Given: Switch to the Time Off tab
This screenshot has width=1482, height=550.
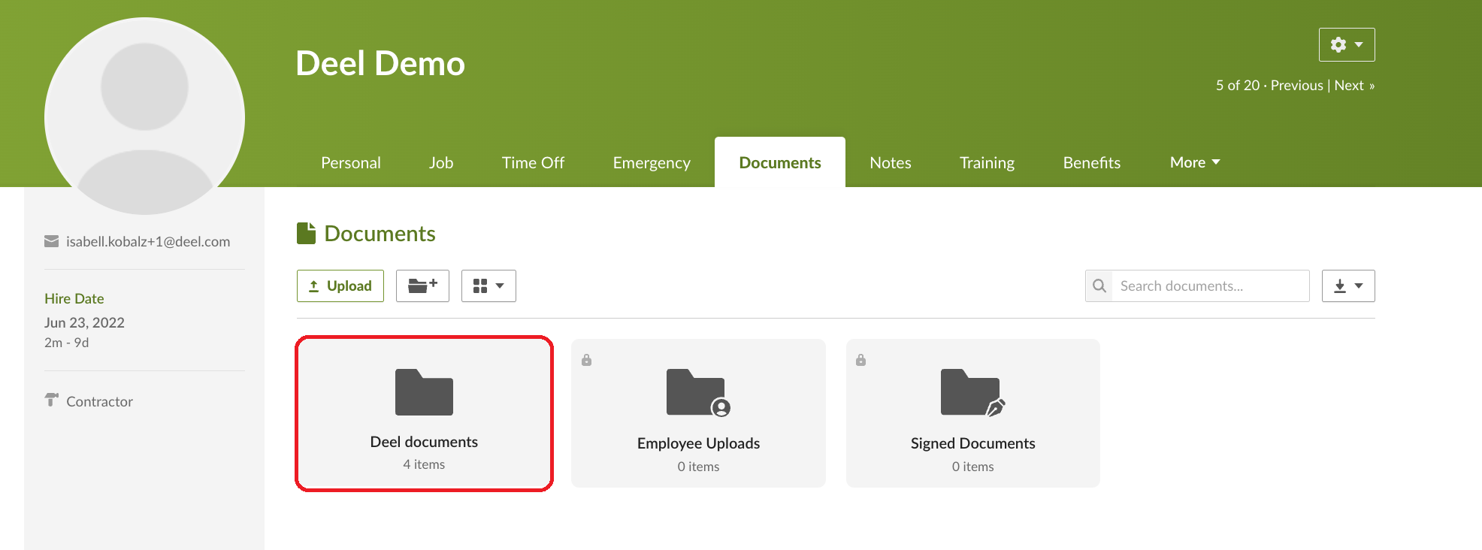Looking at the screenshot, I should pos(533,162).
